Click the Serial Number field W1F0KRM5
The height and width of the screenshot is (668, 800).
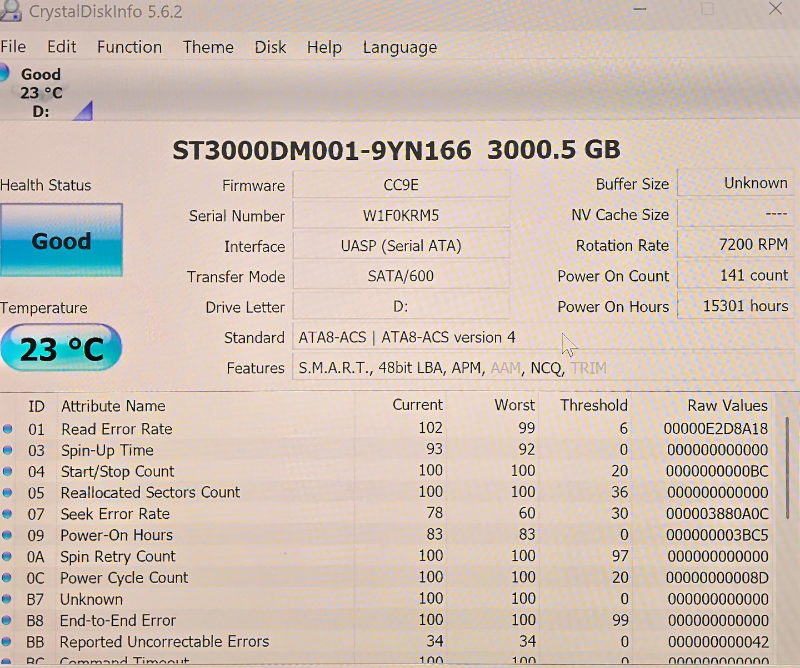coord(401,215)
